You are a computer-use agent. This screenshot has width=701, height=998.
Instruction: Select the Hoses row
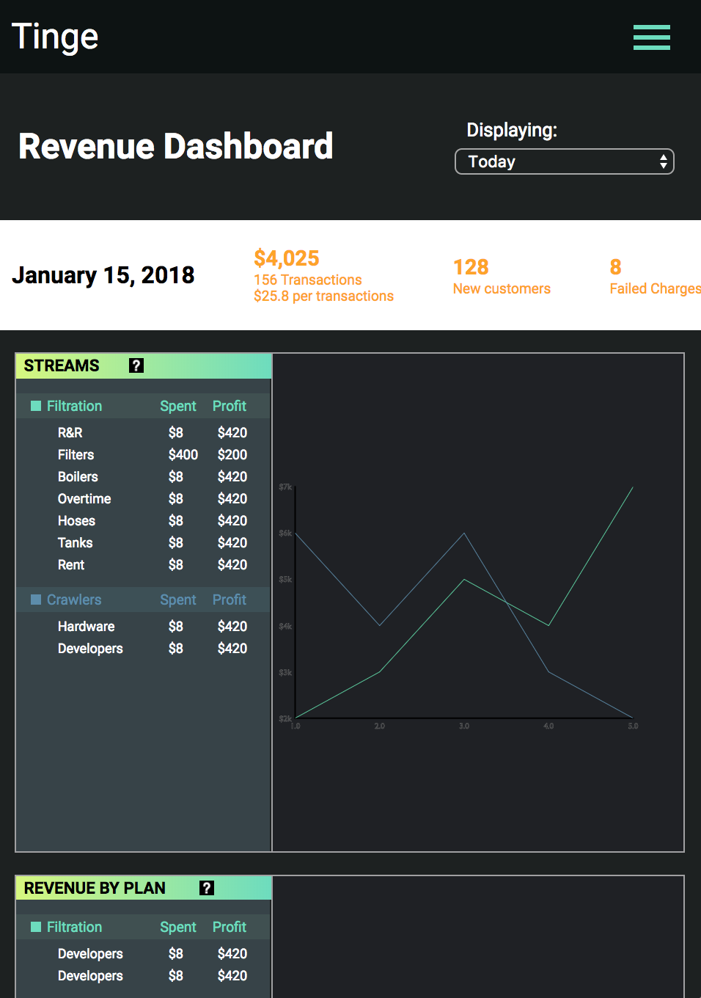tap(144, 520)
